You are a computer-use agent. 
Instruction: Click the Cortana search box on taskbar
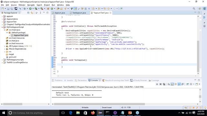(x=33, y=113)
